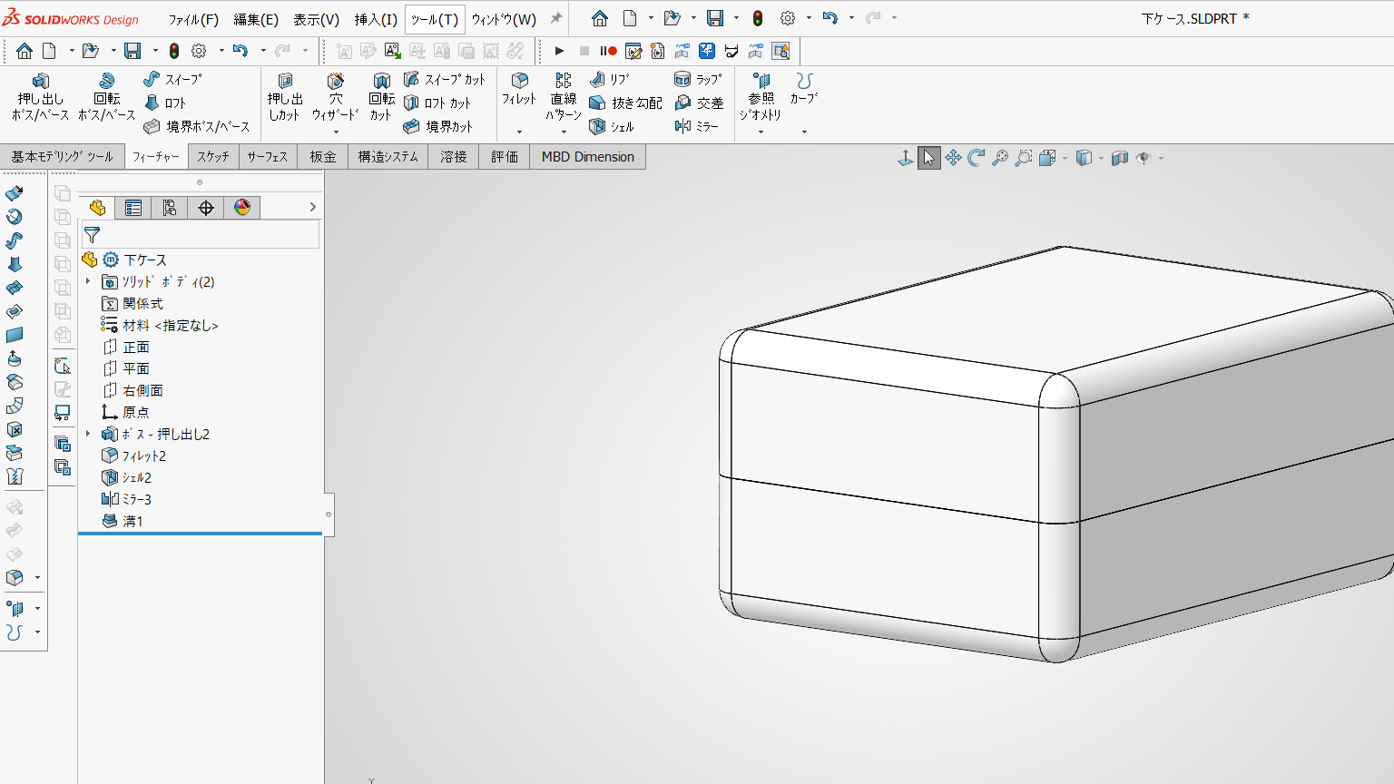
Task: Open the カーブ dropdown arrow
Action: point(804,132)
